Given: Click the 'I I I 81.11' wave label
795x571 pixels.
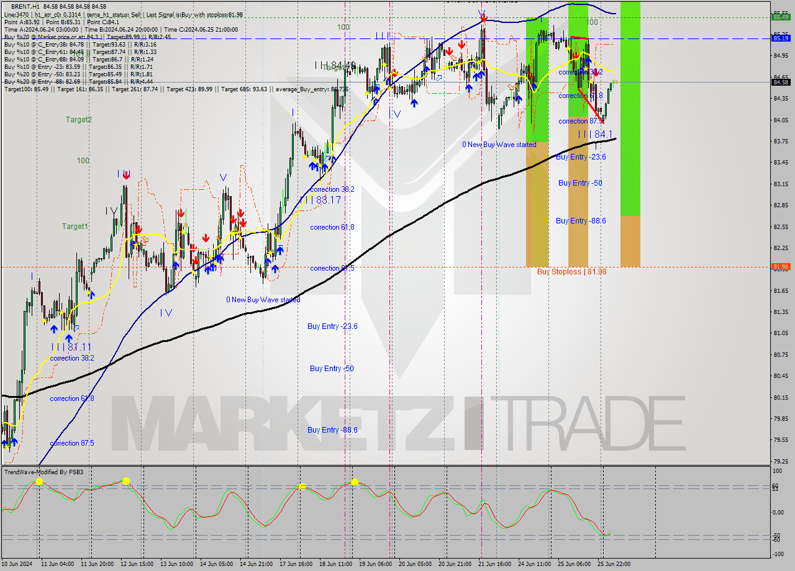Looking at the screenshot, I should [71, 348].
